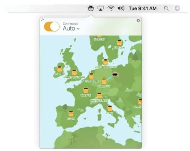Select the Sweden tunnel barrel

pyautogui.click(x=119, y=43)
